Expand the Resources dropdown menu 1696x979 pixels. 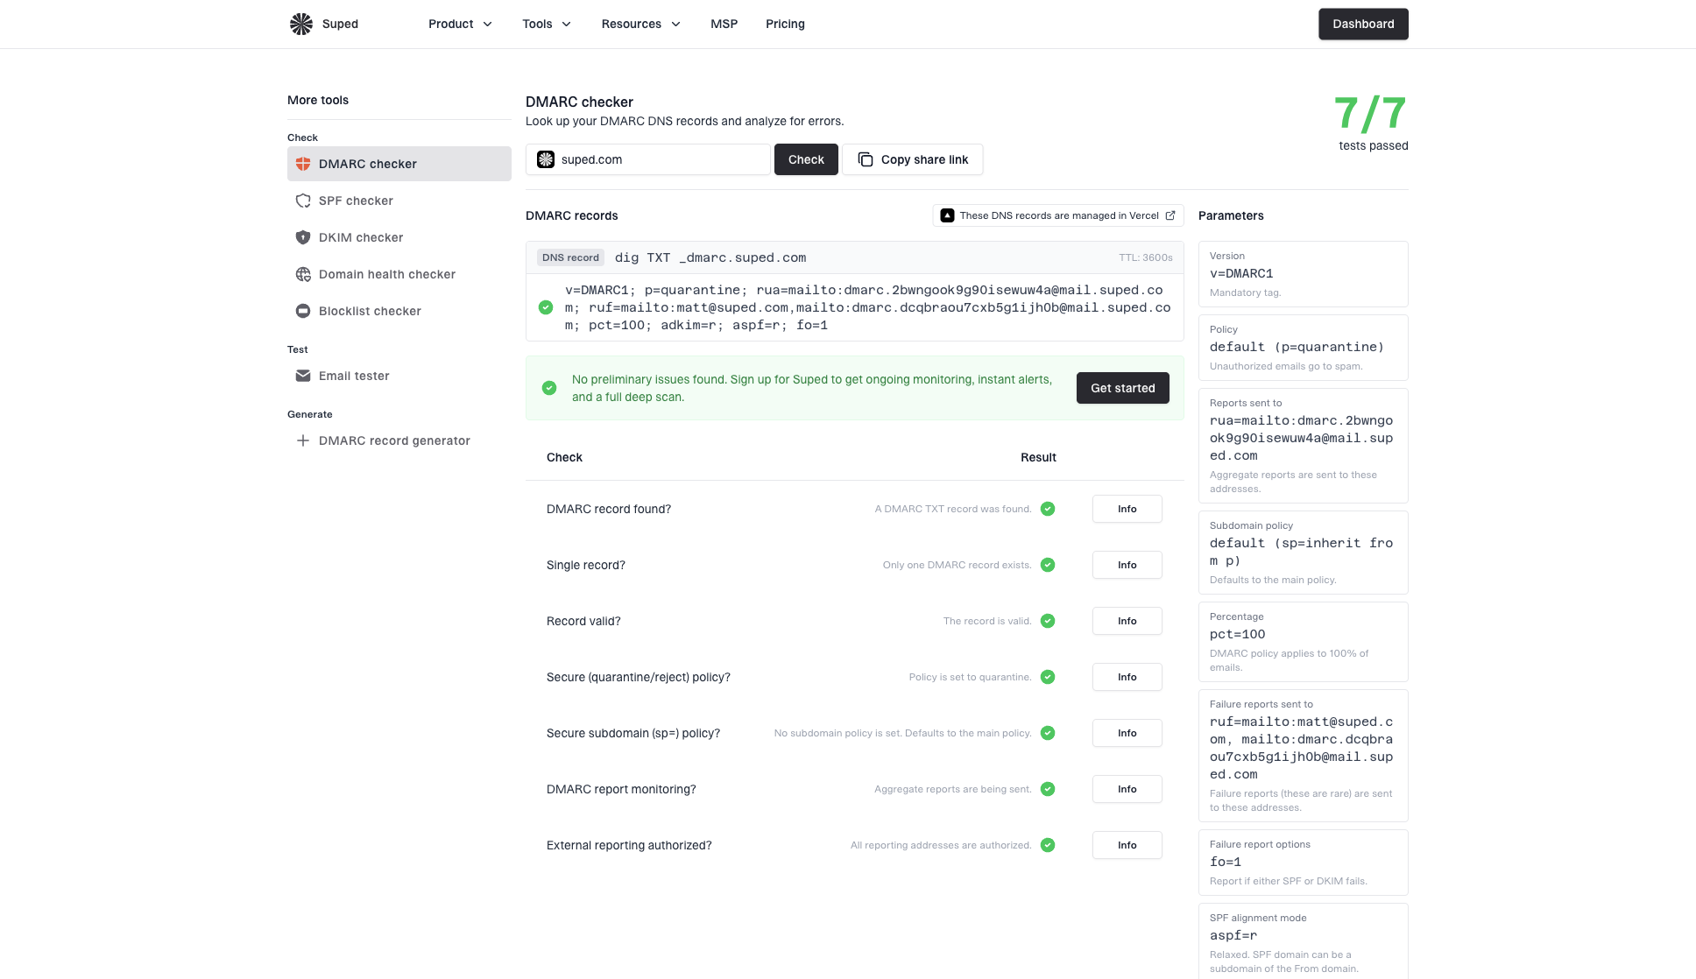tap(640, 24)
